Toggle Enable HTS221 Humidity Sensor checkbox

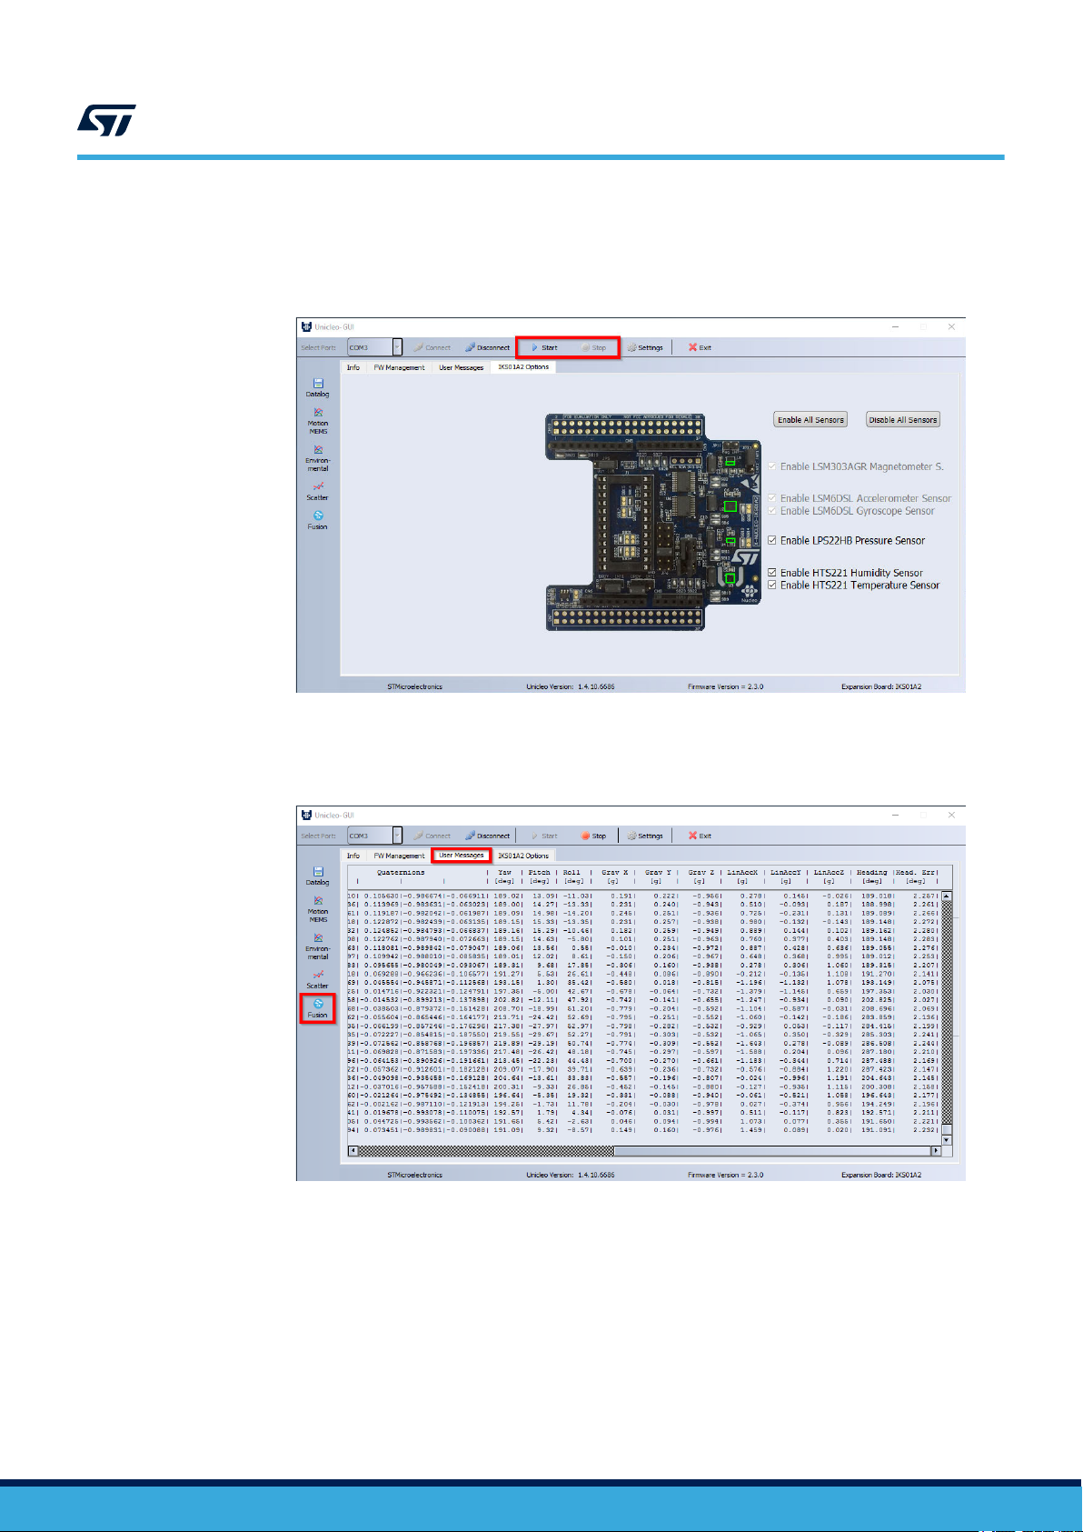click(772, 573)
